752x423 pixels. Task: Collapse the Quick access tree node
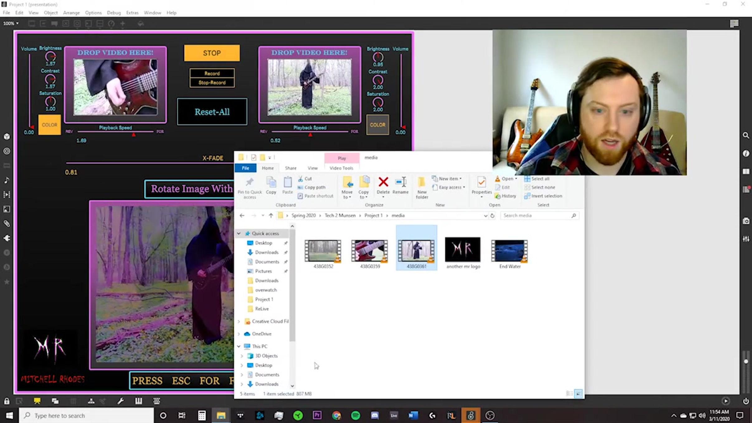pos(239,233)
